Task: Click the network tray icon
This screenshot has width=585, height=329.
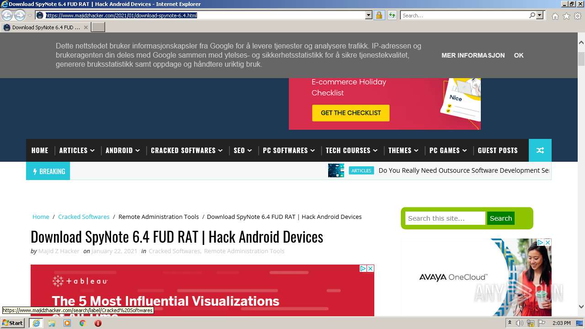Action: click(x=530, y=323)
